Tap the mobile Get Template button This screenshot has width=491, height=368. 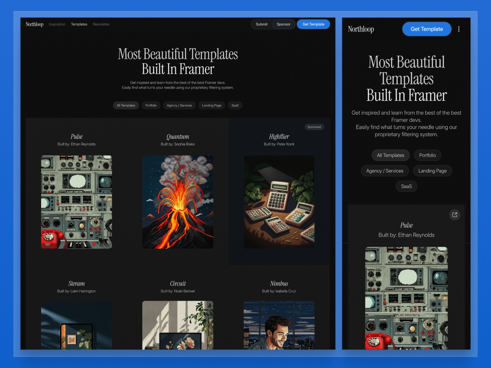(x=427, y=29)
